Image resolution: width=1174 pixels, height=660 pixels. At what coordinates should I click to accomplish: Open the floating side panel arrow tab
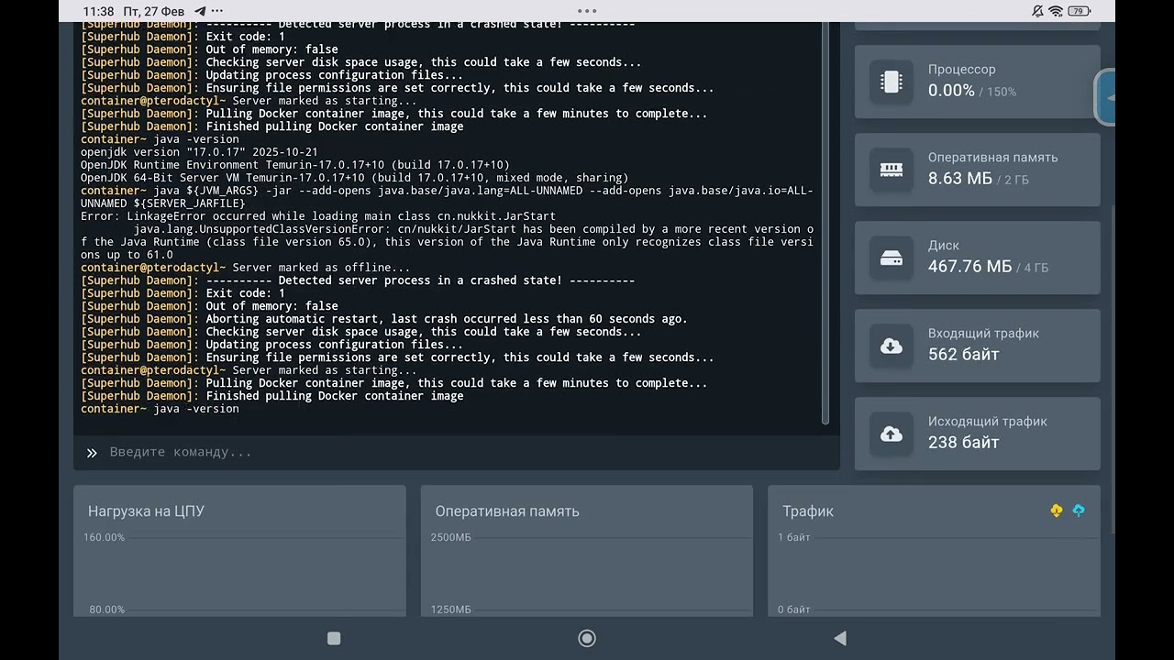coord(1106,97)
